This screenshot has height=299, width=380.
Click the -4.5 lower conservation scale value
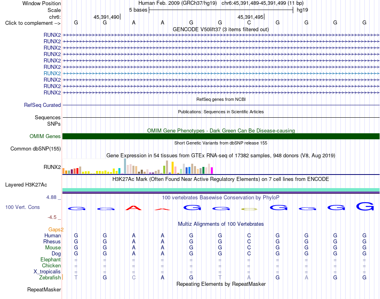click(52, 217)
